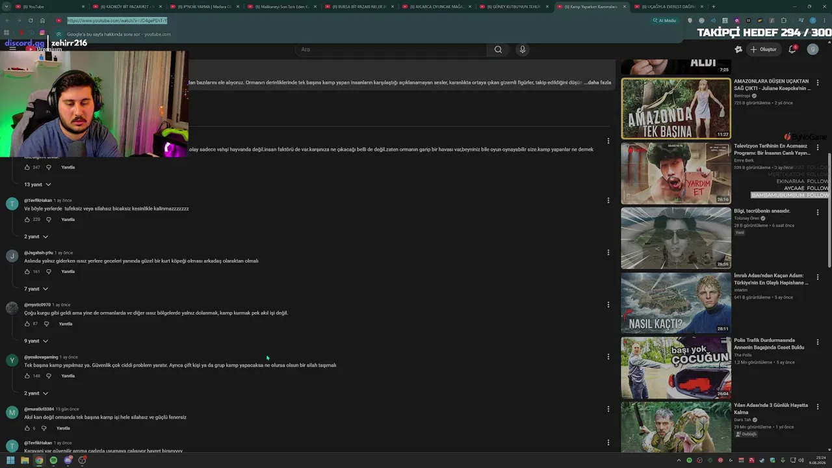Open the @mystic0970 channel link
Viewport: 832px width, 468px height.
[x=37, y=304]
